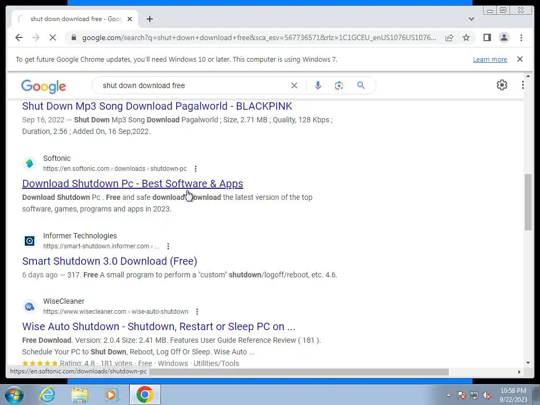Screen dimensions: 540x405
Task: Click the WiseCleaner site favicon
Action: 30,306
